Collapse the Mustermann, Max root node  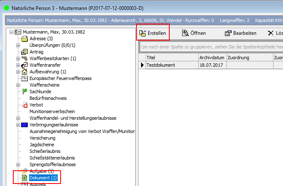click(x=11, y=32)
